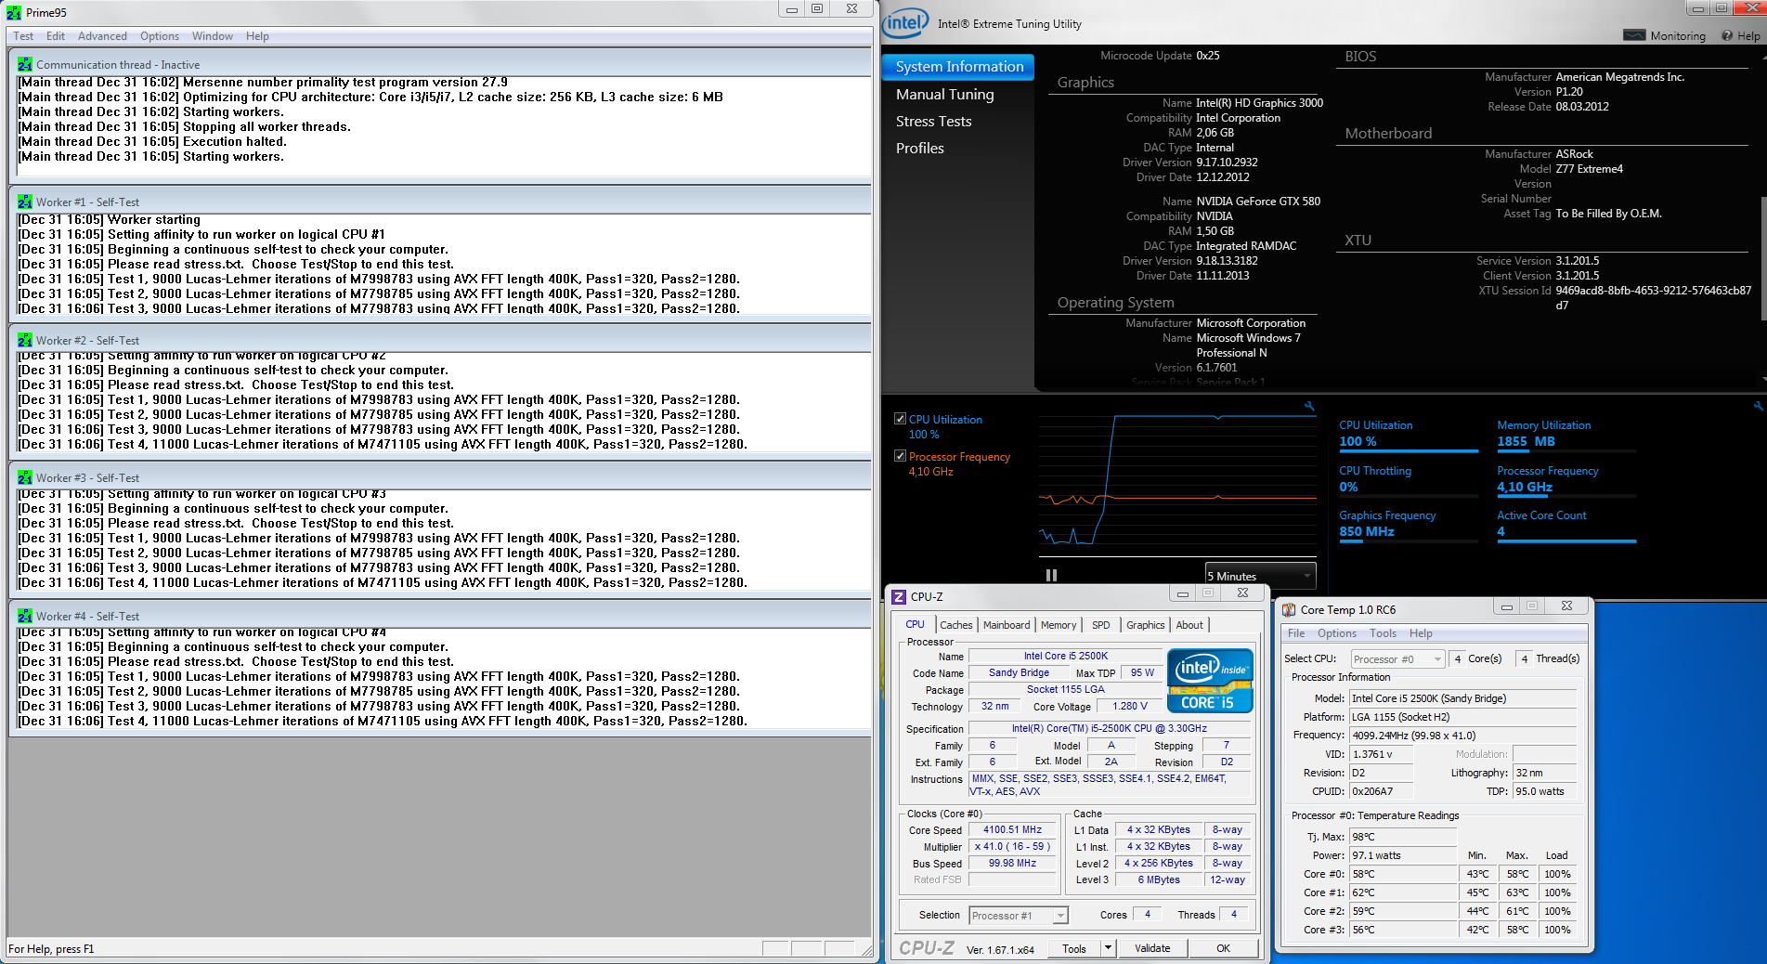Screen dimensions: 1767x964
Task: Open the Processor #1 Selection dropdown in CPU-Z
Action: (1019, 916)
